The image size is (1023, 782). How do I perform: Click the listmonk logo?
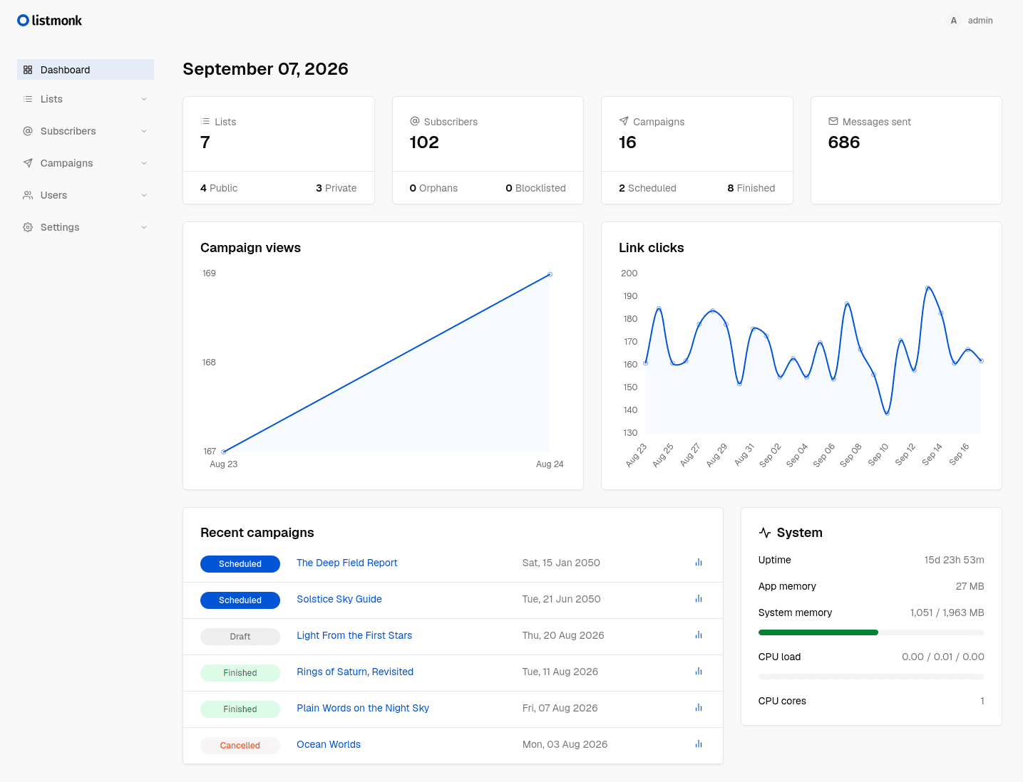pos(49,21)
